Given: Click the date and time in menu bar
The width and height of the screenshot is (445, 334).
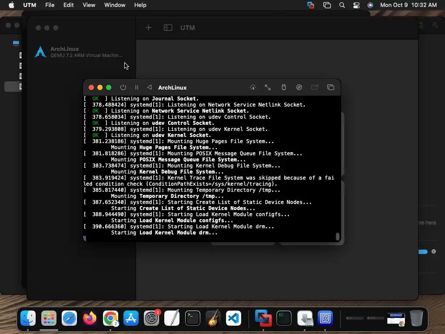Looking at the screenshot, I should pyautogui.click(x=408, y=5).
